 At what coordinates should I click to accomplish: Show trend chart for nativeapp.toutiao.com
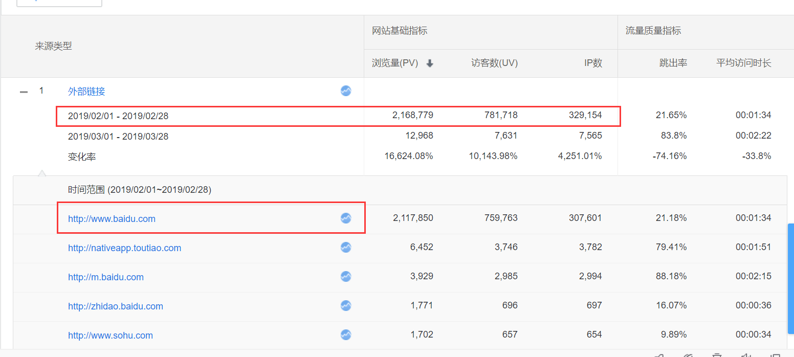click(x=346, y=248)
